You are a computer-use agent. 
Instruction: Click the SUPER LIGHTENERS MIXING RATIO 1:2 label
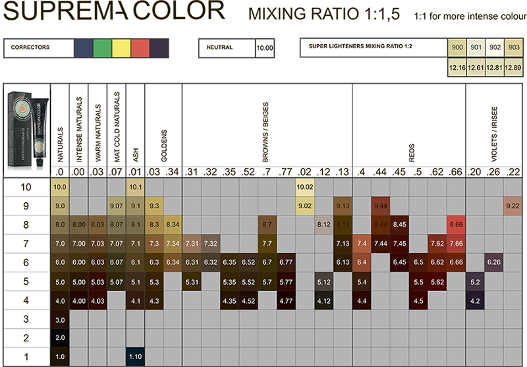tap(360, 46)
